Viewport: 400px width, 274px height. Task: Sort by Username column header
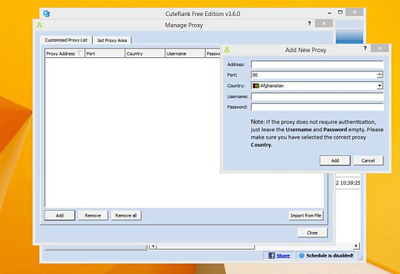click(x=185, y=53)
